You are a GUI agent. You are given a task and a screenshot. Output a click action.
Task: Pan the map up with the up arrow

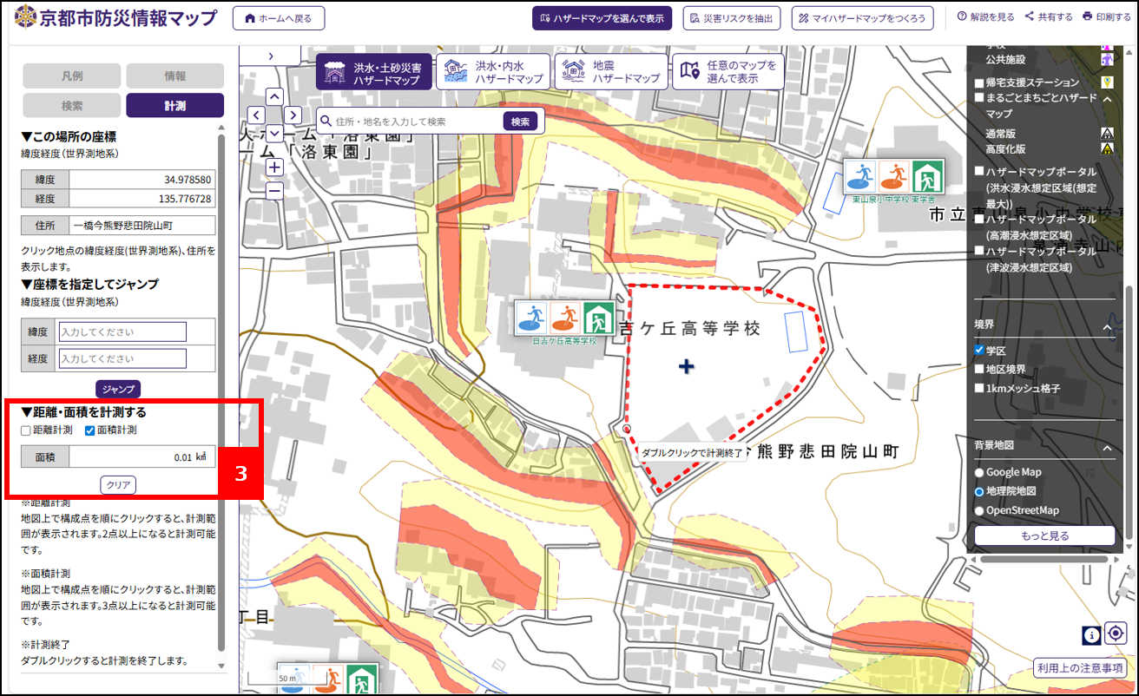pyautogui.click(x=274, y=96)
